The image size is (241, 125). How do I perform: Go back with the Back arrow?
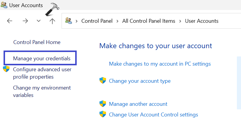(10, 21)
